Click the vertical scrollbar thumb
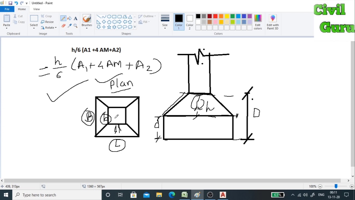Viewport: 355px width, 200px height. click(353, 104)
